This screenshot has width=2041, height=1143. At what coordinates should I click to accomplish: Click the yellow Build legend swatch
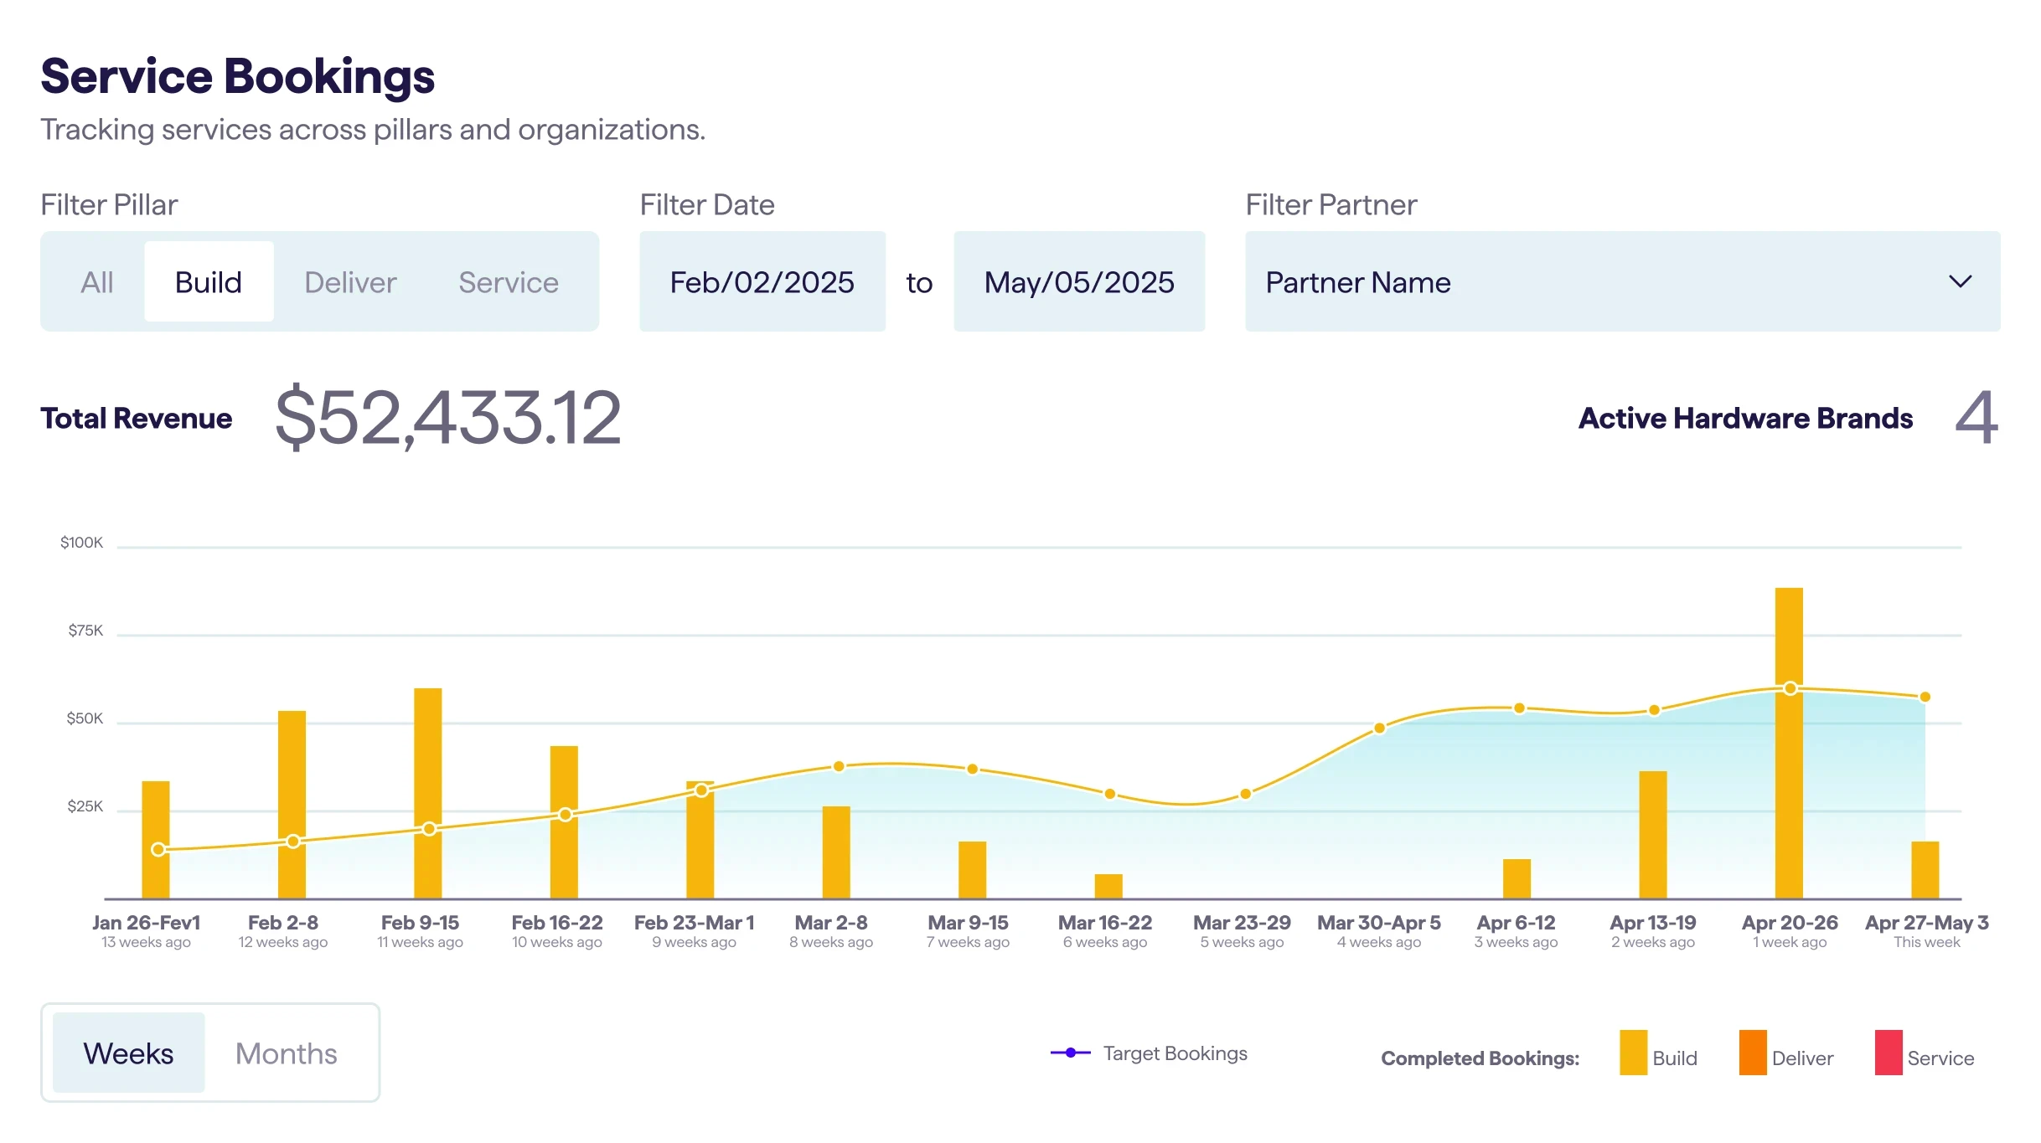click(x=1633, y=1053)
